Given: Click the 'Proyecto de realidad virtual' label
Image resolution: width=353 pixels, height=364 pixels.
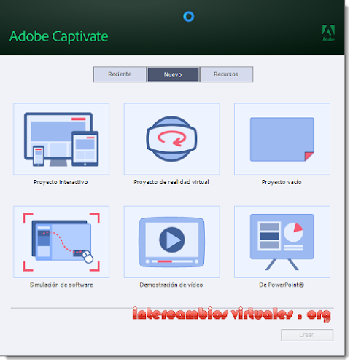Looking at the screenshot, I should pos(171,182).
